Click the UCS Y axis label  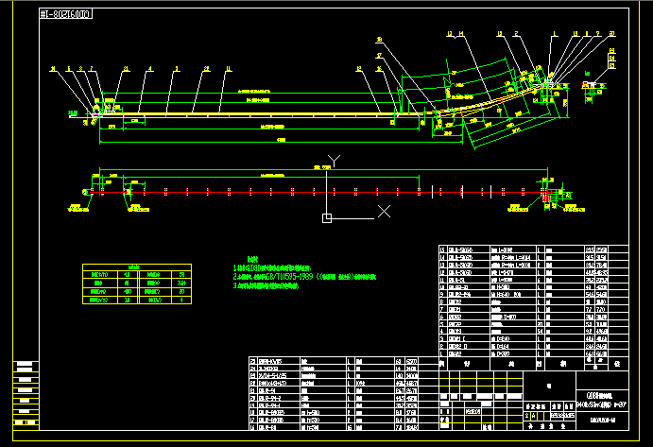[332, 159]
